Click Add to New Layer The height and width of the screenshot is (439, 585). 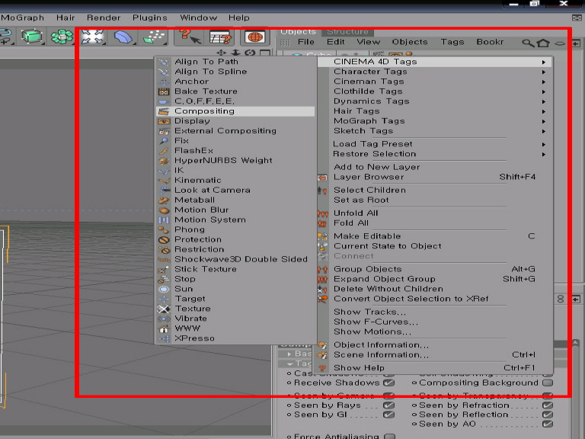[435, 167]
